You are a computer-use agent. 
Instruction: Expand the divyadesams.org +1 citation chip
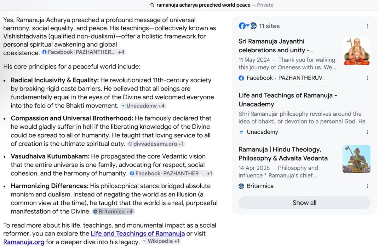click(156, 144)
